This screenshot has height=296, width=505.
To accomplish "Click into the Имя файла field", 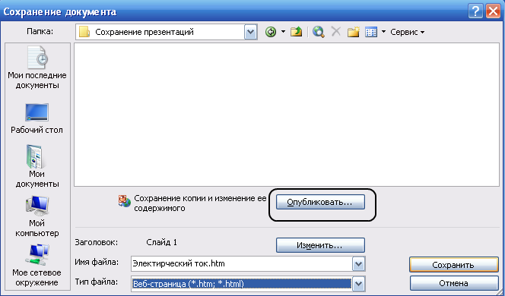I will click(x=242, y=264).
